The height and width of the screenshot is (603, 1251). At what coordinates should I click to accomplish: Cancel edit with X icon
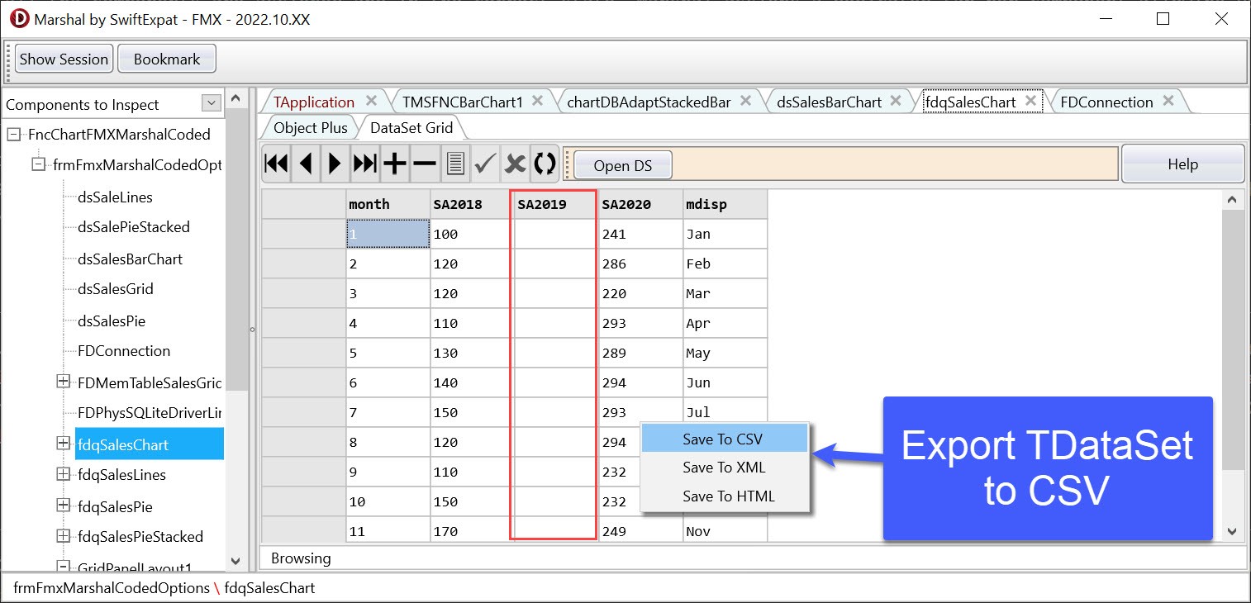click(515, 164)
